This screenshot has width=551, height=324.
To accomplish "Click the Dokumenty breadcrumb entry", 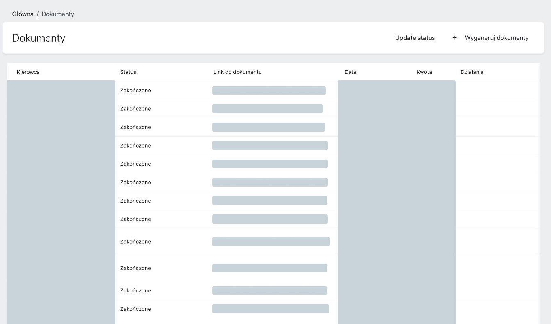I will [x=58, y=14].
